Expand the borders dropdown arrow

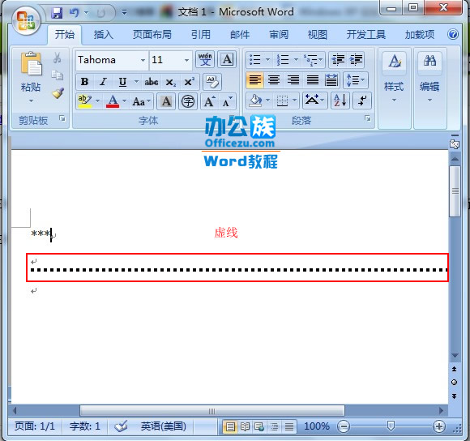295,101
